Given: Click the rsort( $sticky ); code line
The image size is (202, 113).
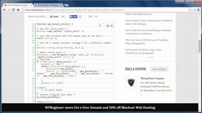Looking at the screenshot, I should 47,38.
